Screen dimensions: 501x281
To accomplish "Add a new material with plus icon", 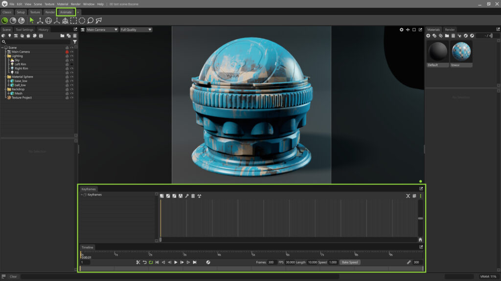I will click(429, 36).
